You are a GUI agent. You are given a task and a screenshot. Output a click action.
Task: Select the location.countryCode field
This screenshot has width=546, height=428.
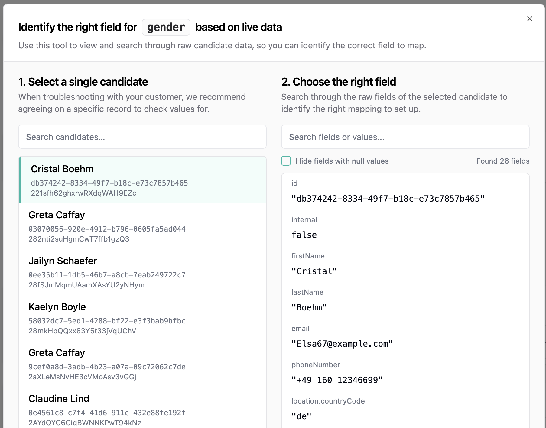pos(405,409)
